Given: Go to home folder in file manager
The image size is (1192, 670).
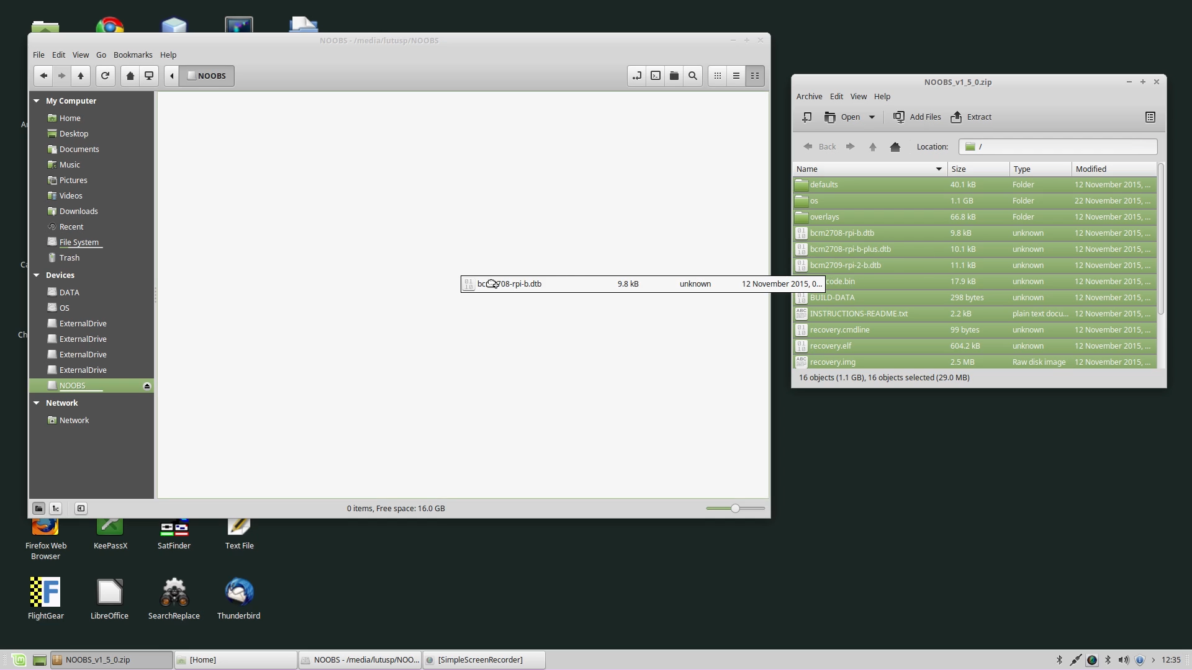Looking at the screenshot, I should pos(130,76).
